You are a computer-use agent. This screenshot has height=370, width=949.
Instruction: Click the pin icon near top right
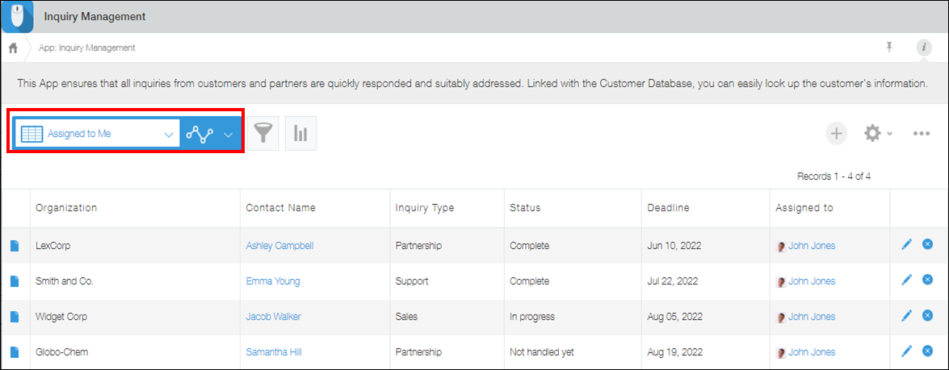pos(889,48)
